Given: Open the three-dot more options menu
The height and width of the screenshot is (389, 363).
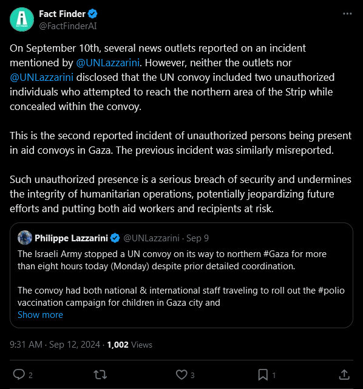Looking at the screenshot, I should 347,14.
